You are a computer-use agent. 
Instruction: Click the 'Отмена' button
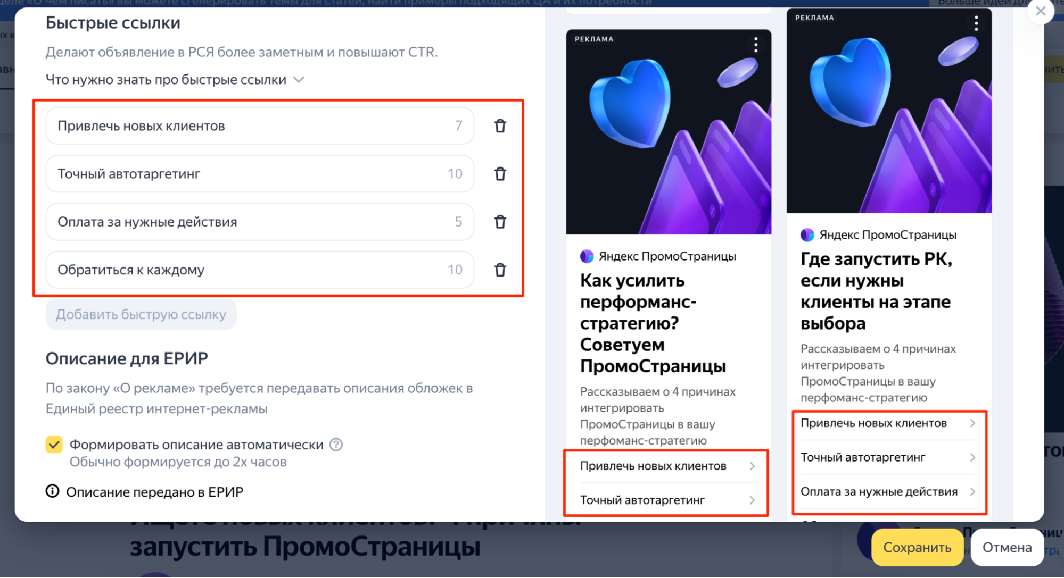(1007, 547)
